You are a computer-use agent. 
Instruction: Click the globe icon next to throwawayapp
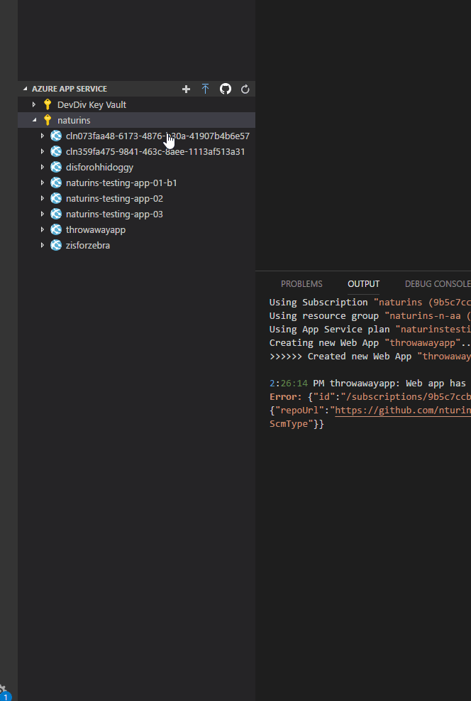coord(56,229)
